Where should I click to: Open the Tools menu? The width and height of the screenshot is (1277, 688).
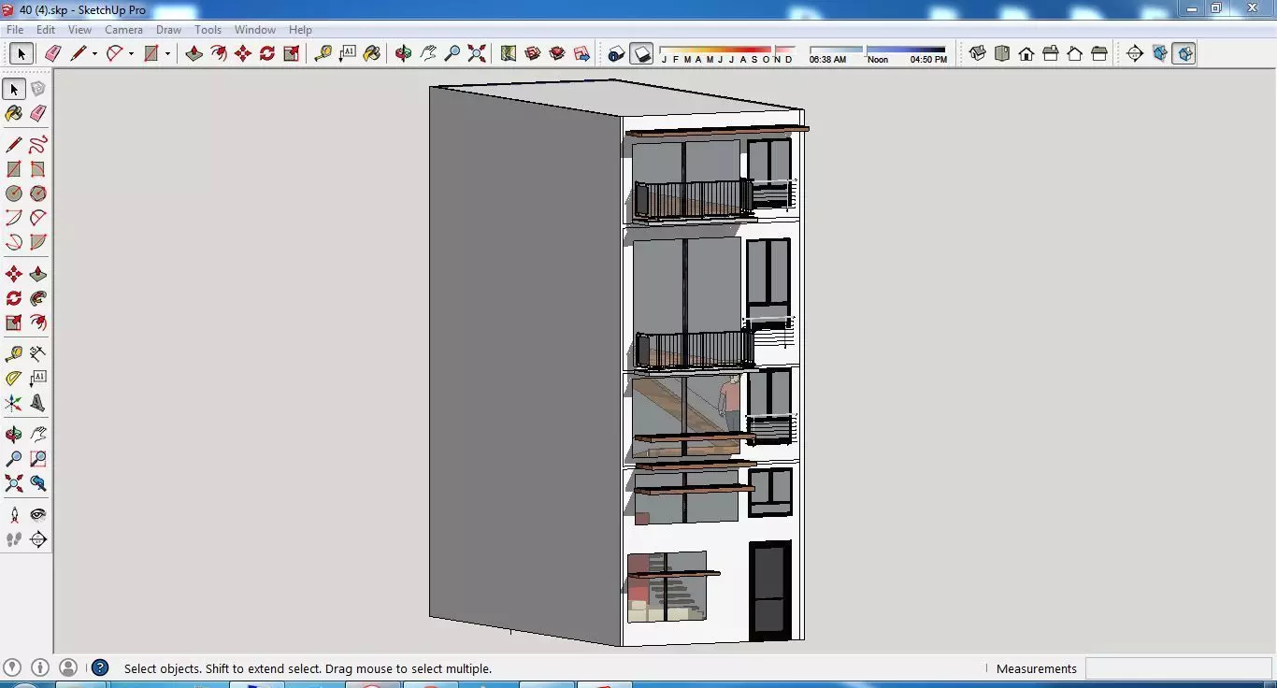(x=208, y=30)
